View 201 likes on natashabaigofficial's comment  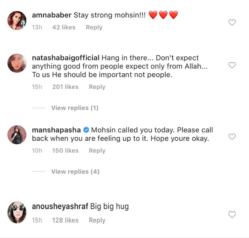[65, 87]
